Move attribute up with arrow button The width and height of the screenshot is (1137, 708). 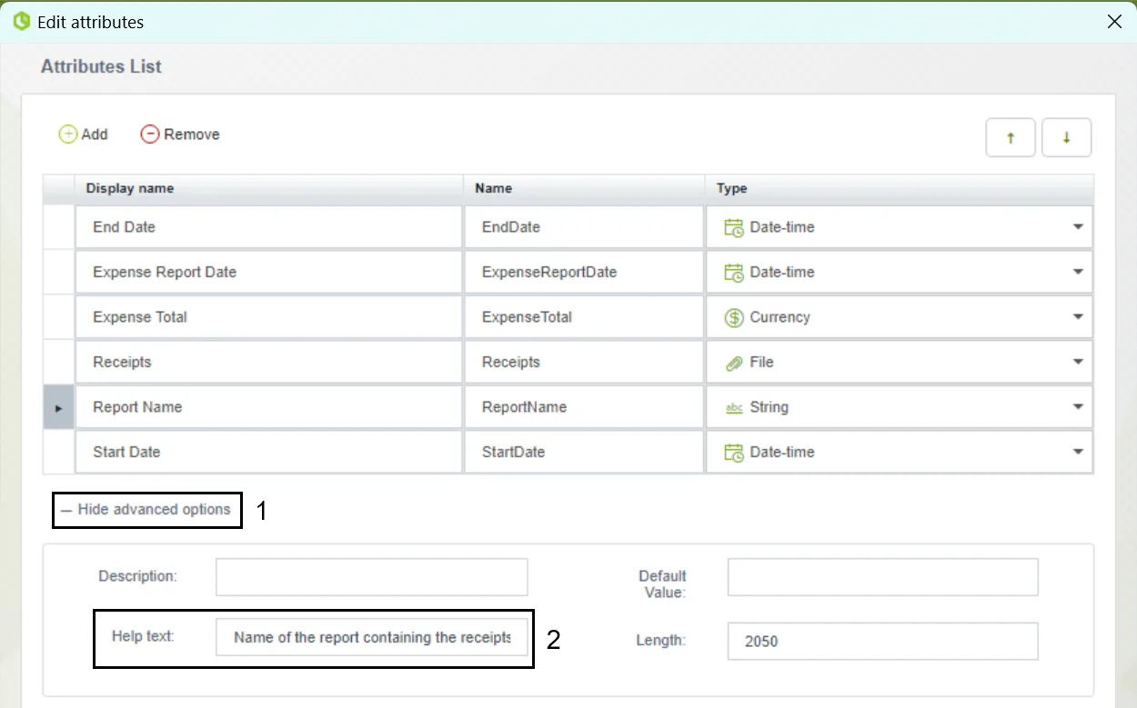pyautogui.click(x=1011, y=138)
